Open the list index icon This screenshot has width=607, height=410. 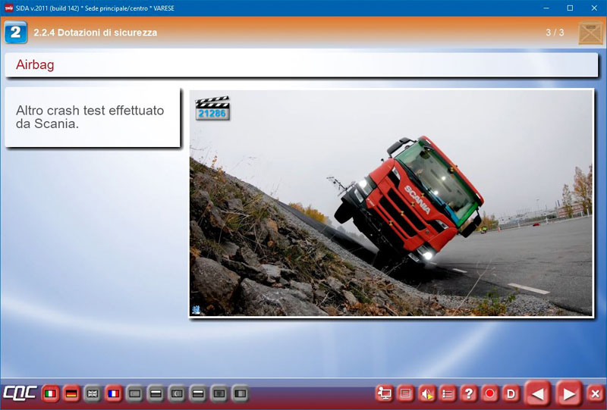(448, 393)
